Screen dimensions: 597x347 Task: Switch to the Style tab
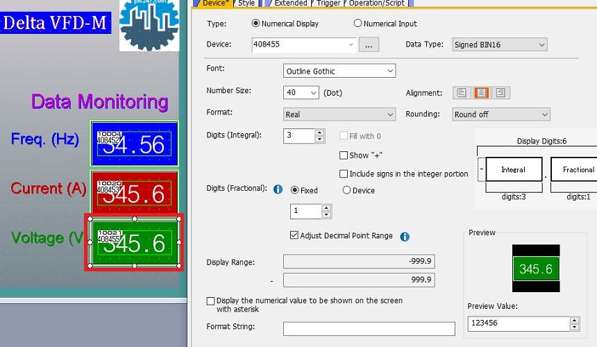tap(246, 3)
